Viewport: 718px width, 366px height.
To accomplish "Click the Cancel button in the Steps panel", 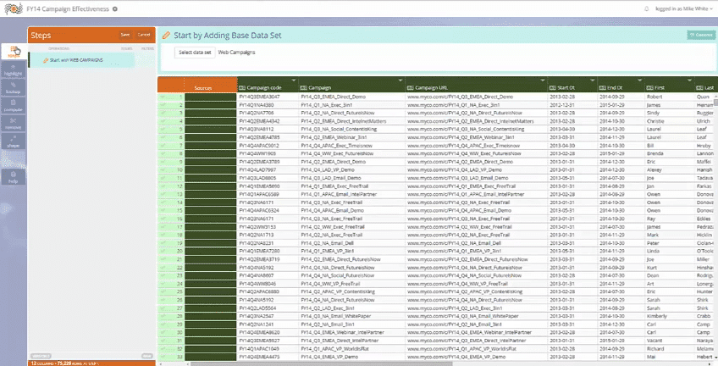I will coord(144,35).
